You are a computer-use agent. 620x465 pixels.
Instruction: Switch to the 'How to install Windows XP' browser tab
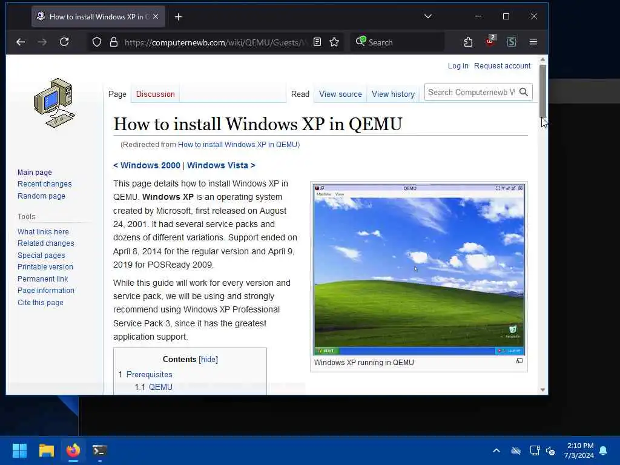click(98, 16)
